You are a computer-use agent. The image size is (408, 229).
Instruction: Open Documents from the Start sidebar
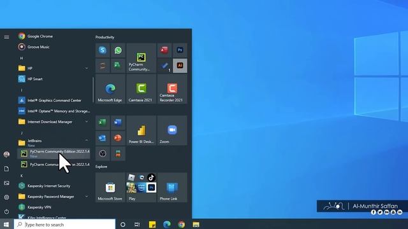(x=6, y=169)
